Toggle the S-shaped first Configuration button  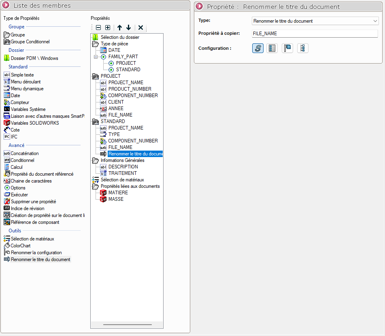[258, 48]
